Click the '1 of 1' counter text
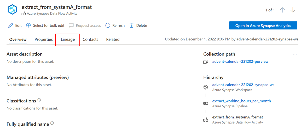Screen dimensions: 301x129 (x=270, y=10)
